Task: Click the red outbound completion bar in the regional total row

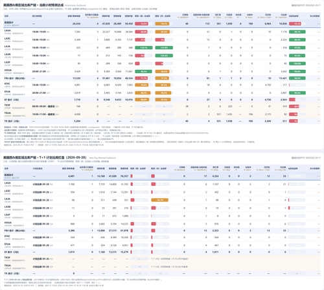Action: click(295, 24)
